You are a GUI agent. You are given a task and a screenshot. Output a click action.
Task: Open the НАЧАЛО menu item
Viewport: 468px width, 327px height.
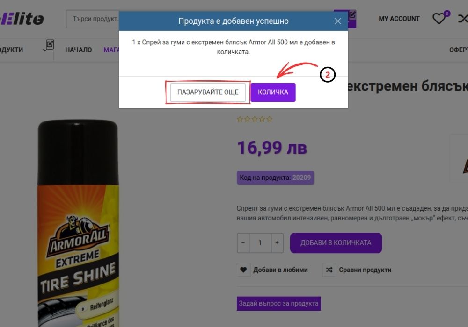(x=79, y=50)
